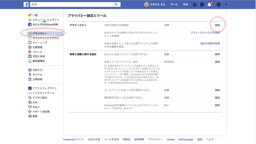Expand the account dropdown arrow
Screen dimensions: 256x144
coord(226,4)
